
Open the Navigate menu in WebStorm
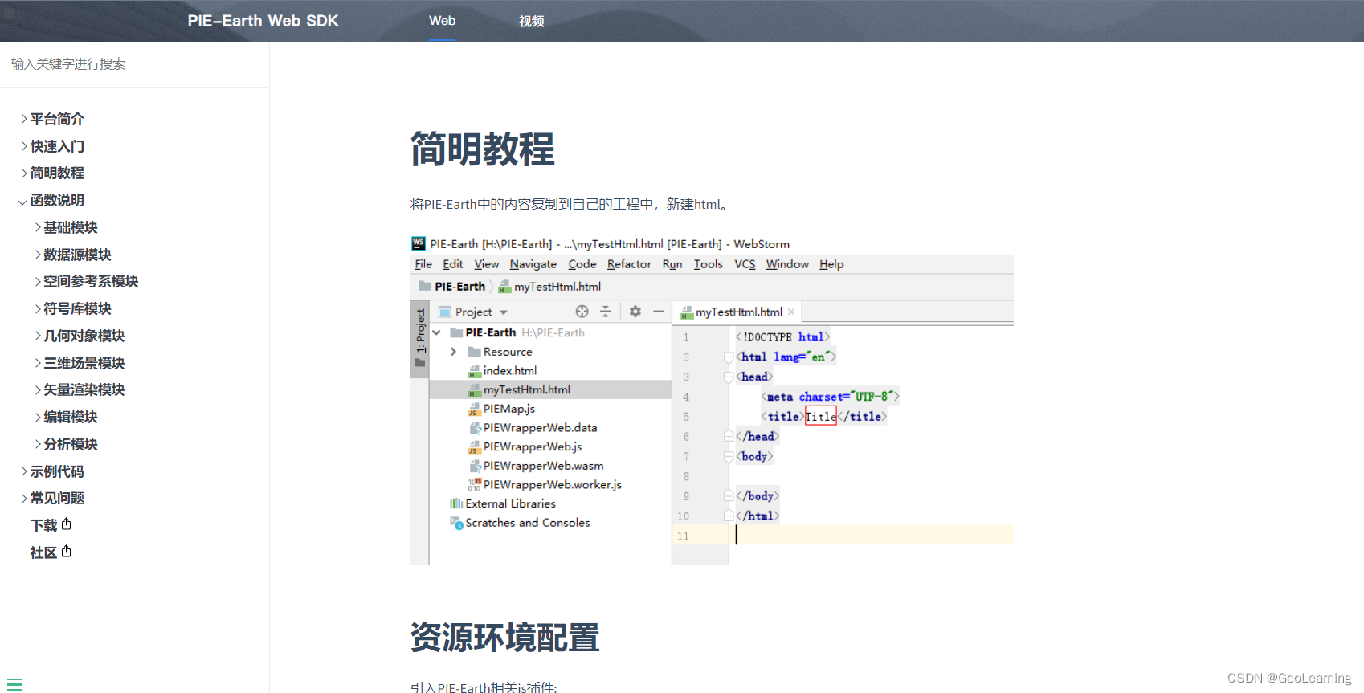pos(533,264)
